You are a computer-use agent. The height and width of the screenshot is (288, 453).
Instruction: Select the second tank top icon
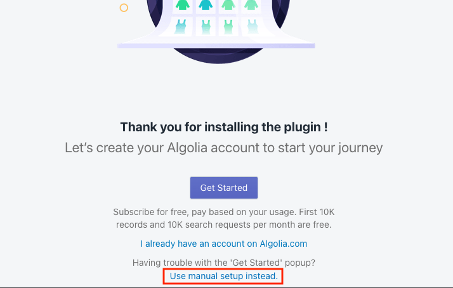tap(206, 27)
